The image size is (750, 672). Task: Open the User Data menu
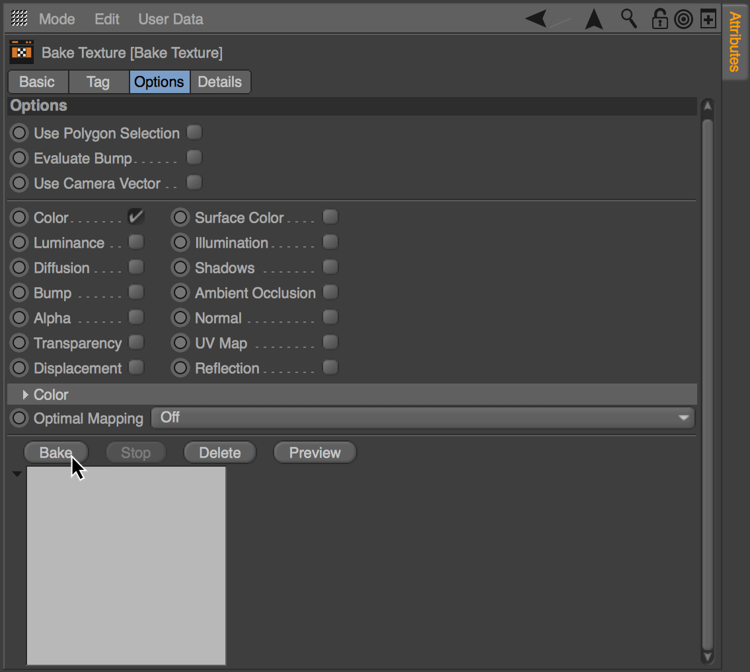(170, 19)
